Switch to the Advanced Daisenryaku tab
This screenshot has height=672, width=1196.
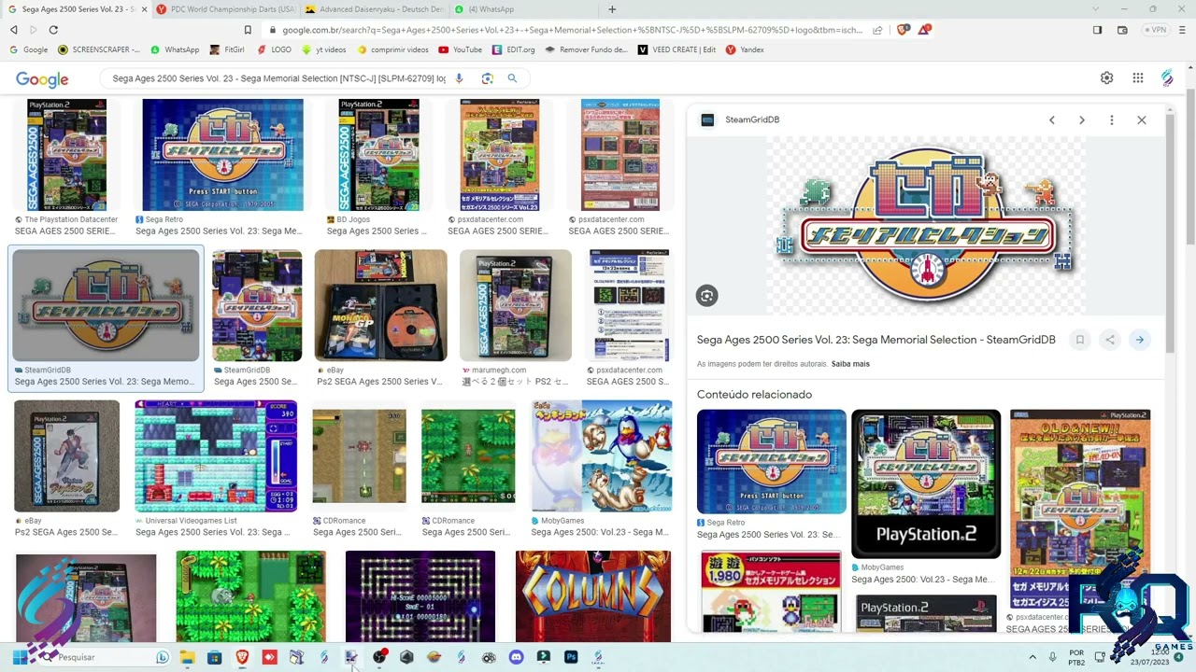tap(374, 9)
